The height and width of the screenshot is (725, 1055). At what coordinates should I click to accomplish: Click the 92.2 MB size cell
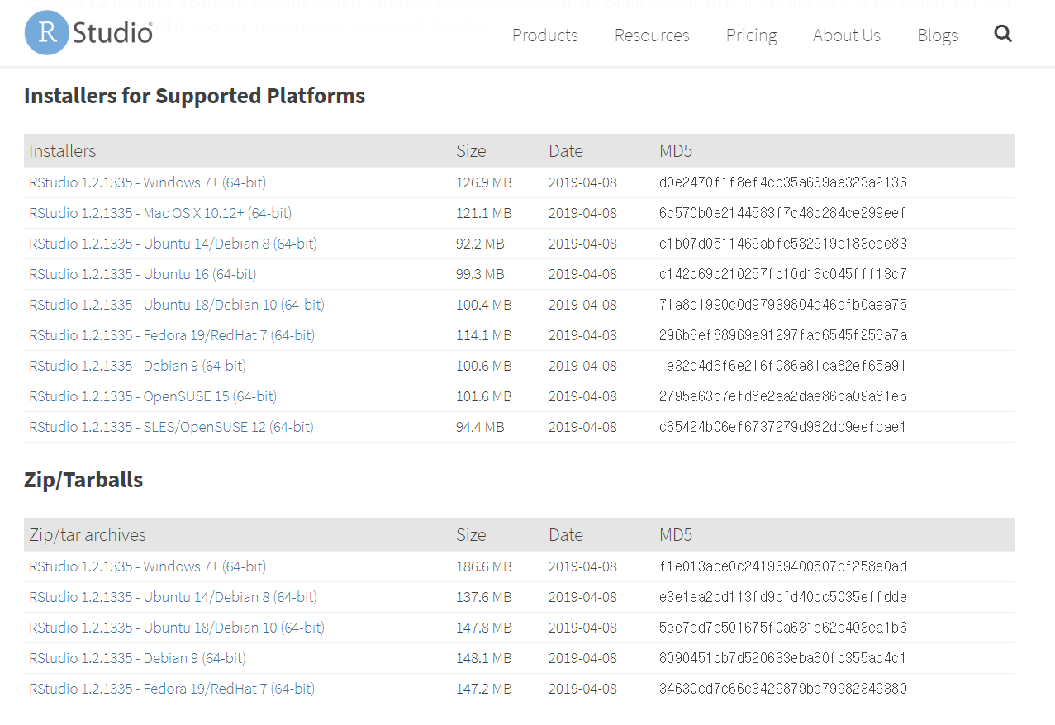480,244
